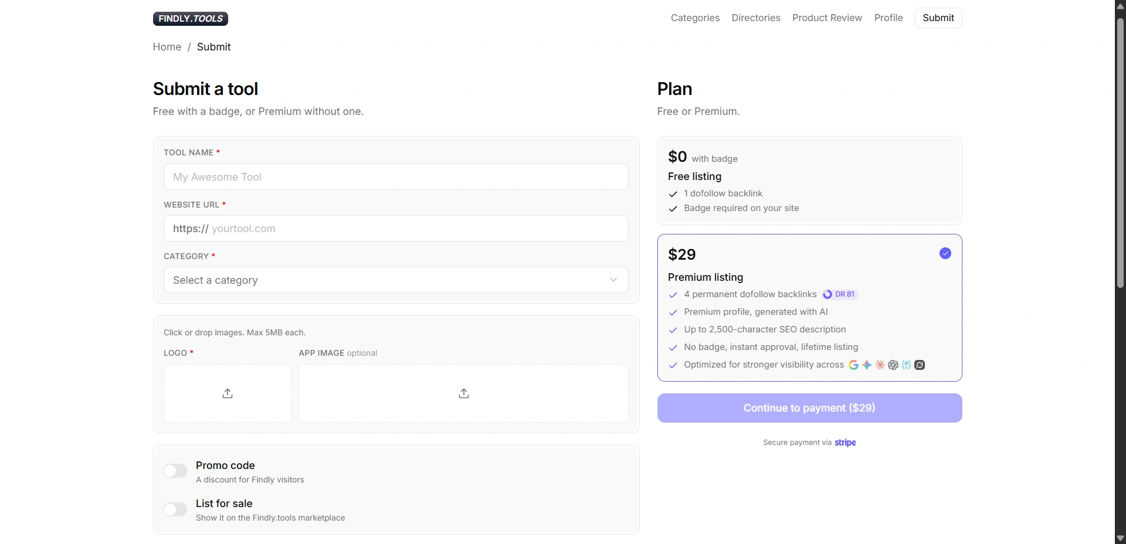This screenshot has width=1126, height=544.
Task: Click the selected checkmark on the $29 plan
Action: tap(945, 253)
